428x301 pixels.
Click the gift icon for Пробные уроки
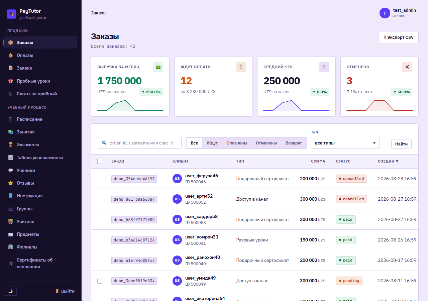tap(10, 81)
